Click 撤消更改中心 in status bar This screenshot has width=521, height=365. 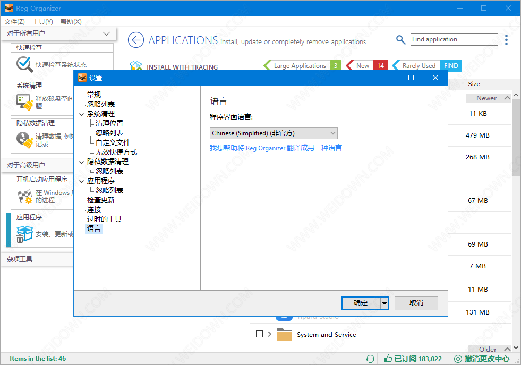(487, 359)
